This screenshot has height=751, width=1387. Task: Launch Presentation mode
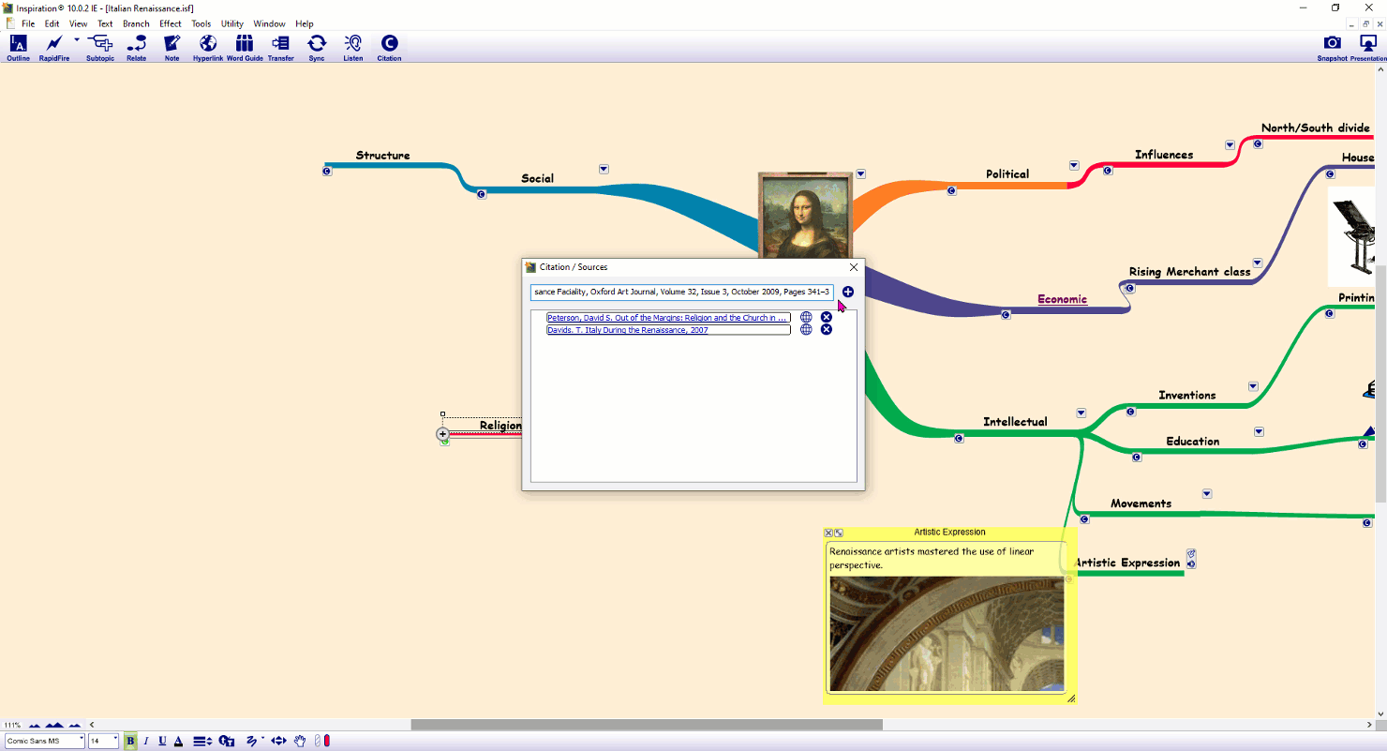1368,48
